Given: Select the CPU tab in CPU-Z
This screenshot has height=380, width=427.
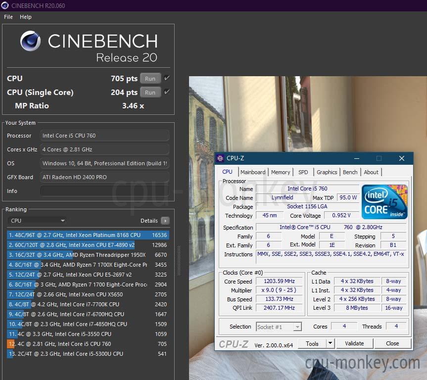Looking at the screenshot, I should 228,172.
